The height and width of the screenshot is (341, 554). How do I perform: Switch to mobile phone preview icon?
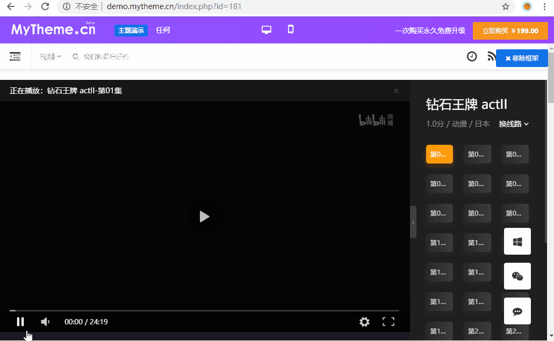coord(290,29)
